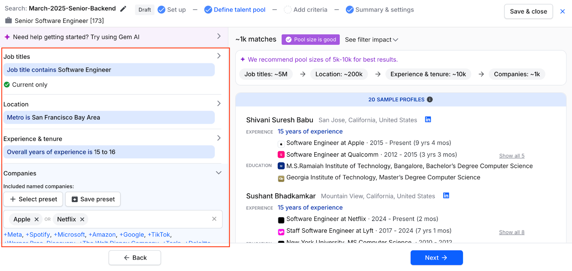Click the Metro is San Francisco Bay Area filter
This screenshot has width=572, height=271.
click(109, 117)
